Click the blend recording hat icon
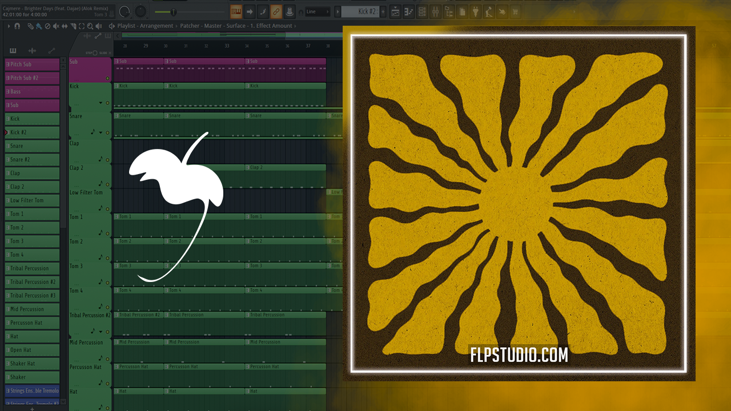Viewport: 731px width, 411px height. coord(290,11)
